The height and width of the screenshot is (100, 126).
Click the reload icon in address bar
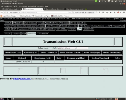click(70, 12)
